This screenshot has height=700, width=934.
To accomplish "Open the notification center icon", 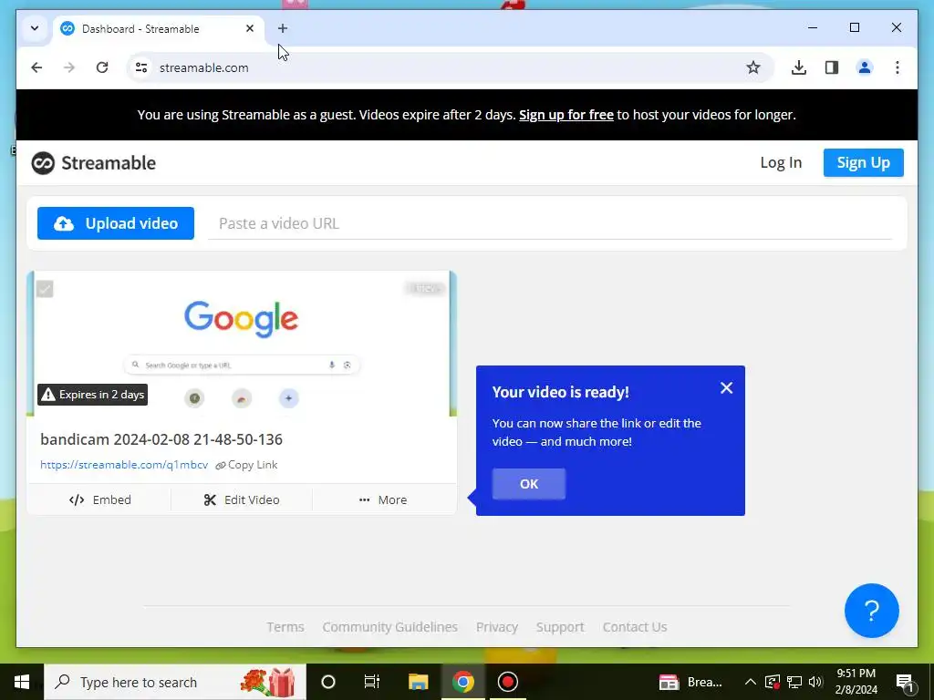I will click(905, 683).
